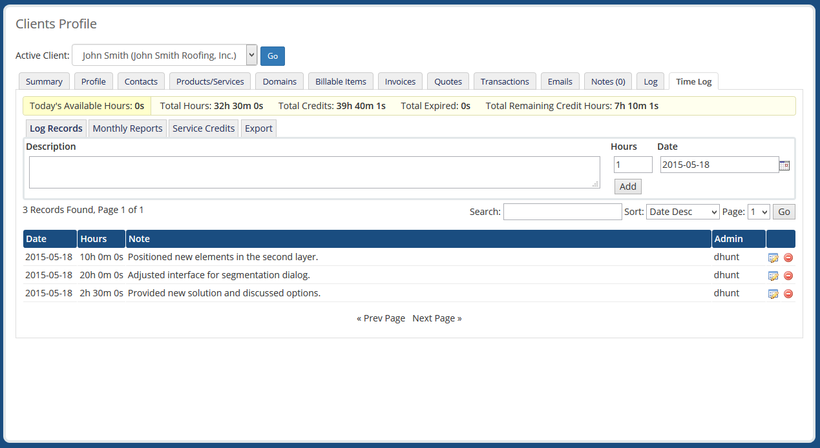
Task: Remove the 'Provided new solution' log record
Action: click(x=788, y=293)
